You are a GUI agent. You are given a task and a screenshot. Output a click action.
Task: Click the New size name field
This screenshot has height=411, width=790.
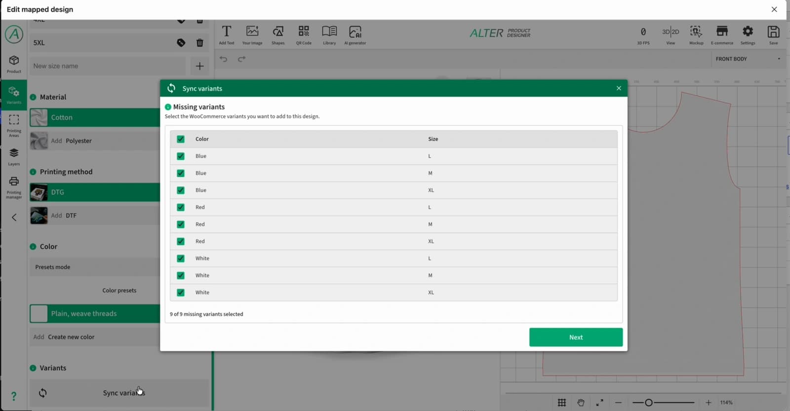108,66
